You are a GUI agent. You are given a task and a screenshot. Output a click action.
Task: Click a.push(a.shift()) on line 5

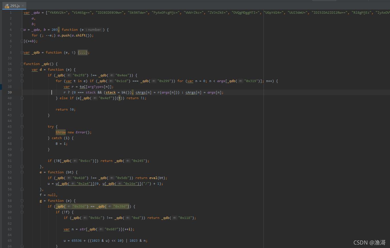[x=75, y=35]
